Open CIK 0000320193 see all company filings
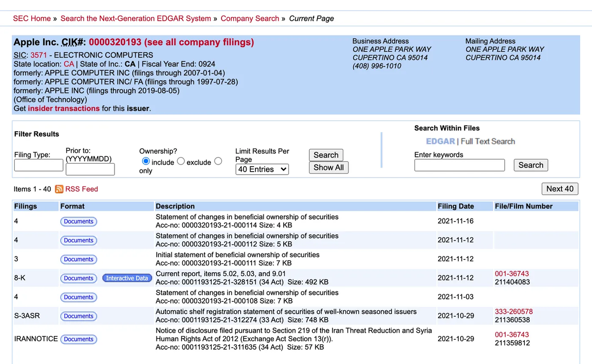 tap(171, 42)
